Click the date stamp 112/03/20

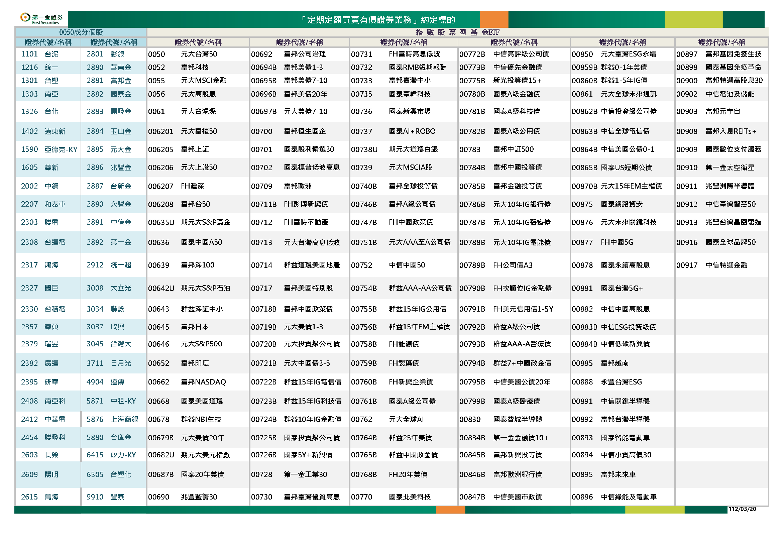[742, 509]
